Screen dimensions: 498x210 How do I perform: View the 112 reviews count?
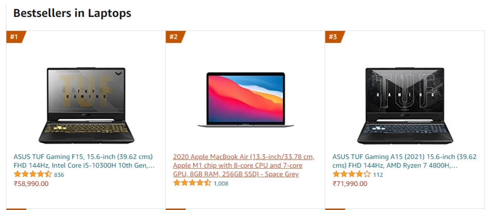(378, 175)
